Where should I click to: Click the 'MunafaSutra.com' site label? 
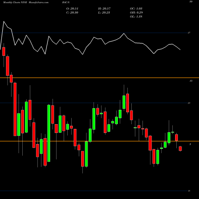click(x=39, y=2)
